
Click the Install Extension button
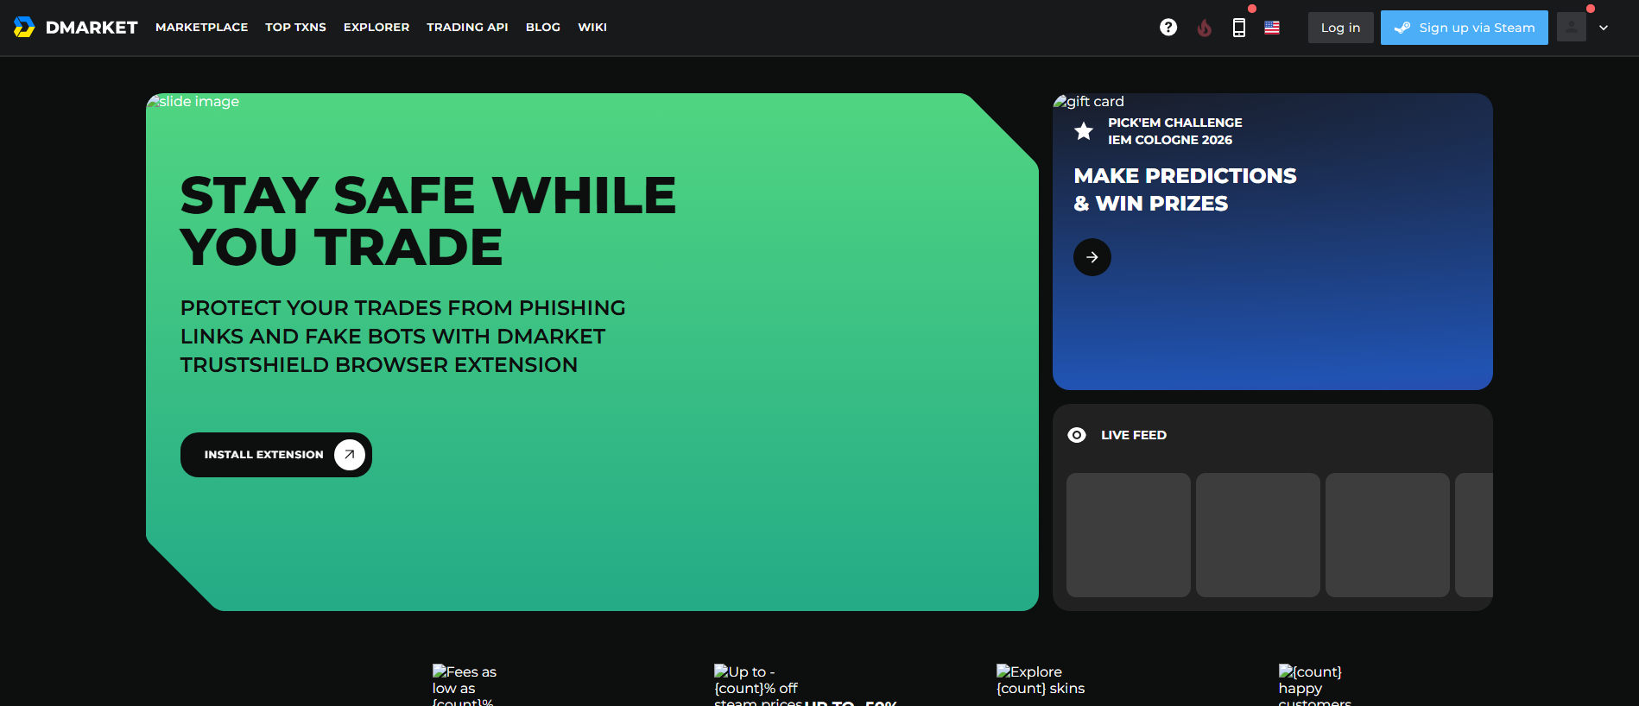276,455
